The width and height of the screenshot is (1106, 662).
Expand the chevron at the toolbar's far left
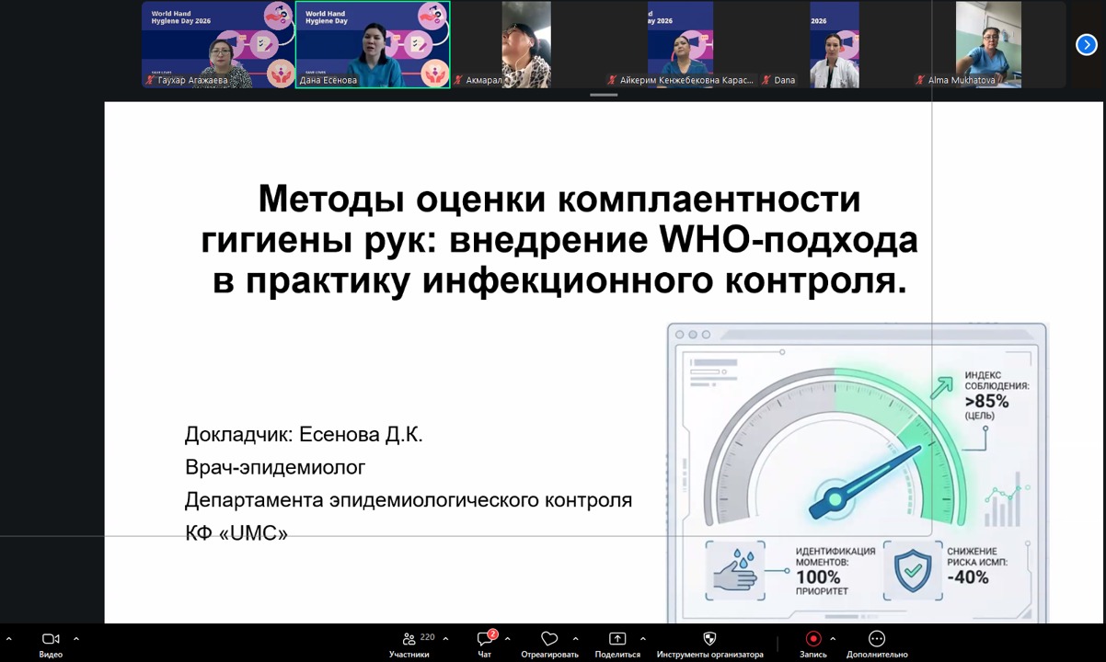9,639
